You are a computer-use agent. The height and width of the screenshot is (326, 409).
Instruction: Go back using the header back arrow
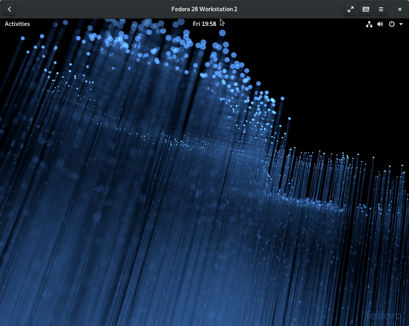pyautogui.click(x=9, y=9)
